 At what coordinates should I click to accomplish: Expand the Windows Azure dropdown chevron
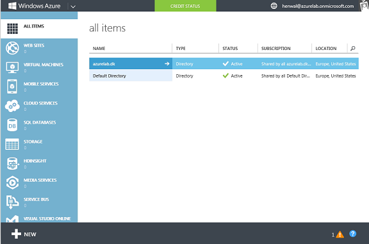(x=73, y=6)
